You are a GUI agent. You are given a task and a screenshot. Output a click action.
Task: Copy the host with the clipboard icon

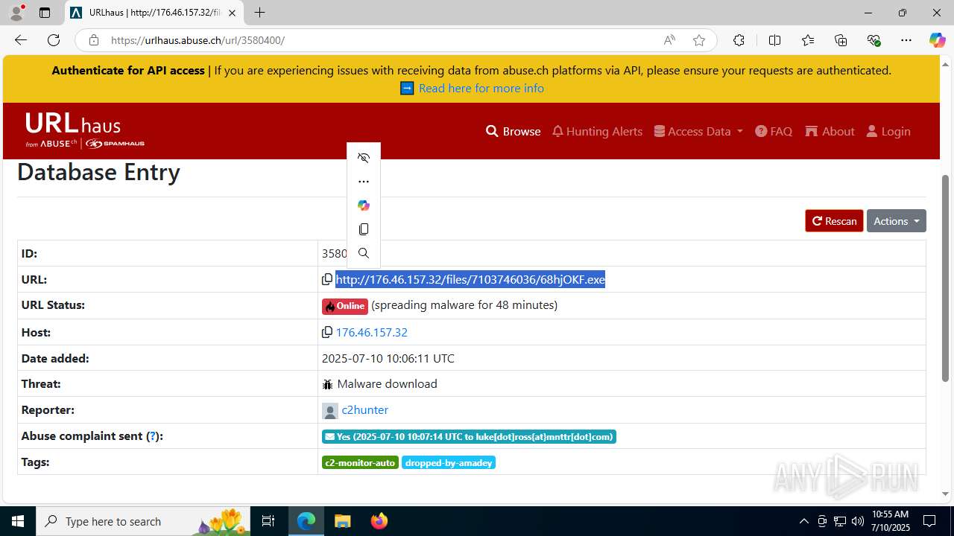point(327,332)
